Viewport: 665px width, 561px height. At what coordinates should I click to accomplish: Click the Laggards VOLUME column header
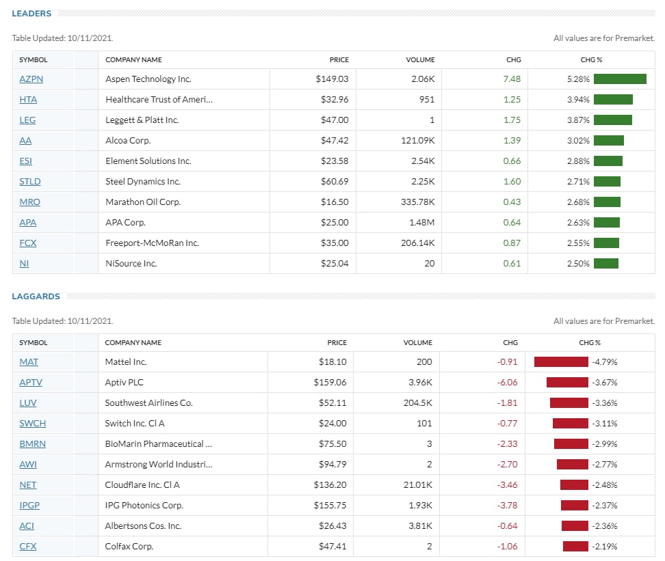pos(418,342)
